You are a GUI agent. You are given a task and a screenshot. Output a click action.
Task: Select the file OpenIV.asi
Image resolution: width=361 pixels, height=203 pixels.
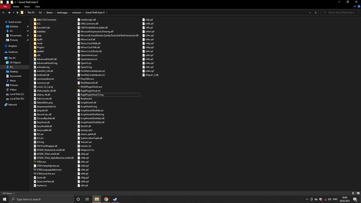[x=86, y=63]
